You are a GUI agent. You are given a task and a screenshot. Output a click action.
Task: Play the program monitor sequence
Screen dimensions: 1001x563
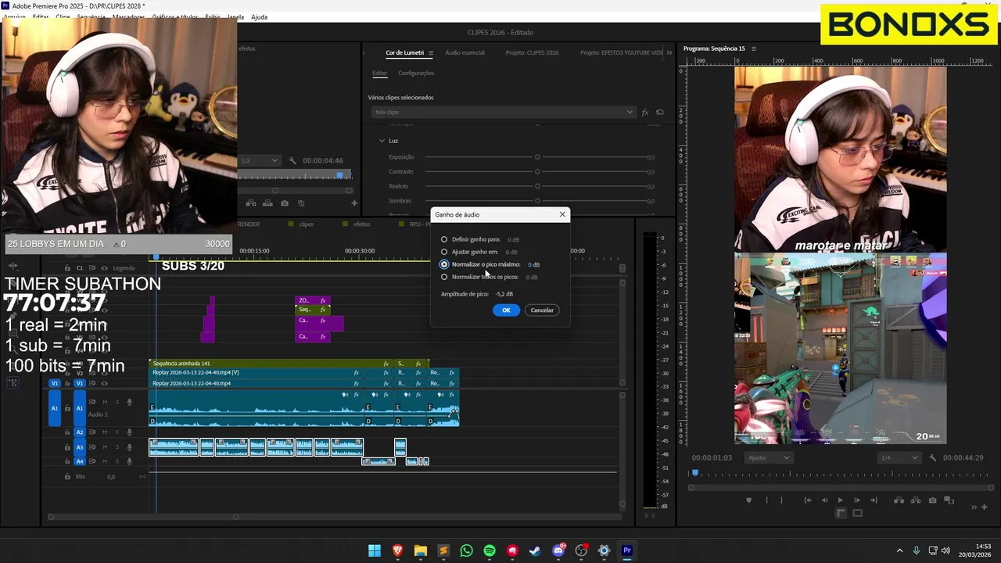841,500
